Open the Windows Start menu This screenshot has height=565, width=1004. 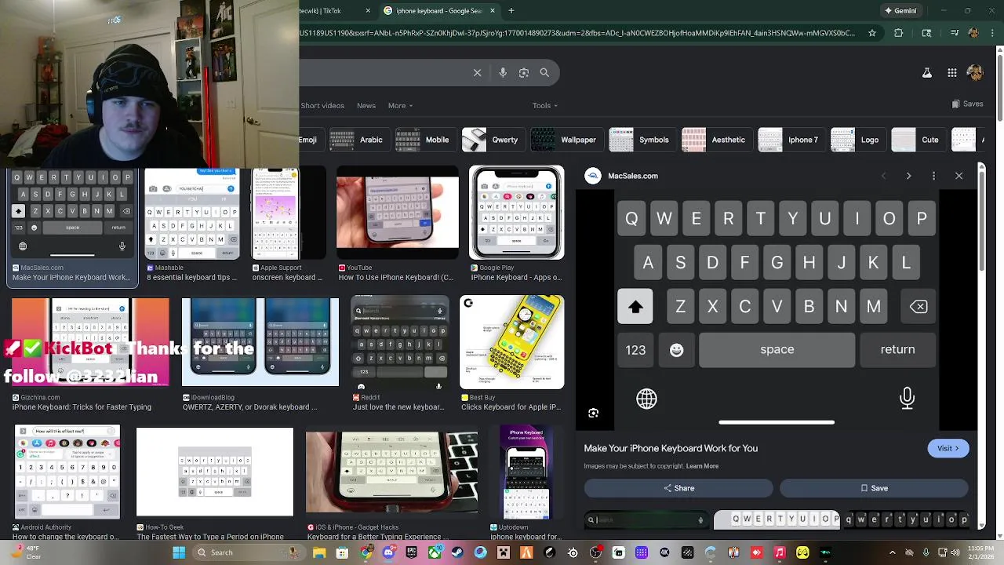click(179, 552)
